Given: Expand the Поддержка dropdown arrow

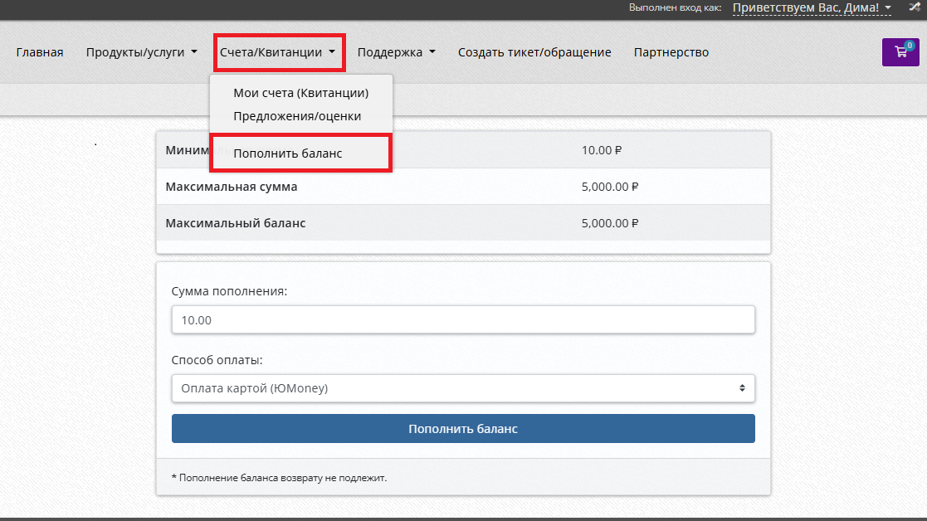Looking at the screenshot, I should click(432, 52).
